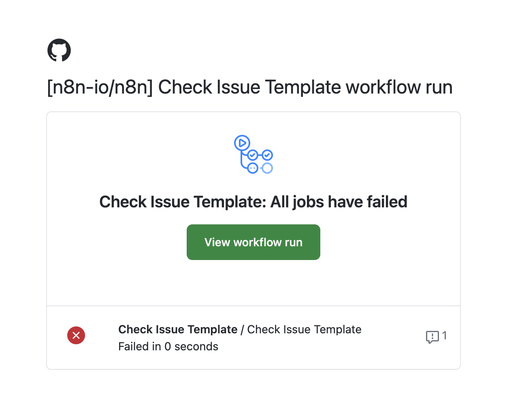Select the job name after the slash

click(304, 330)
